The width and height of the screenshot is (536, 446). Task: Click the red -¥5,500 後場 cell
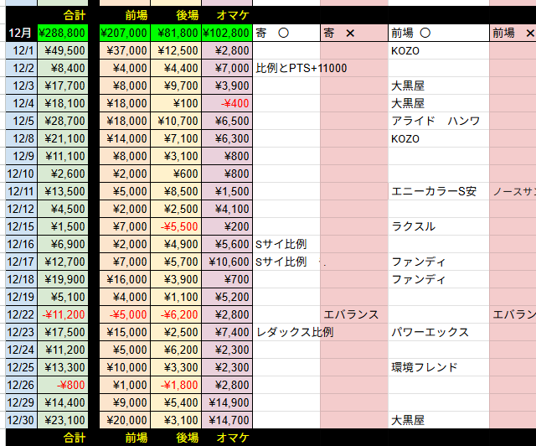[176, 226]
